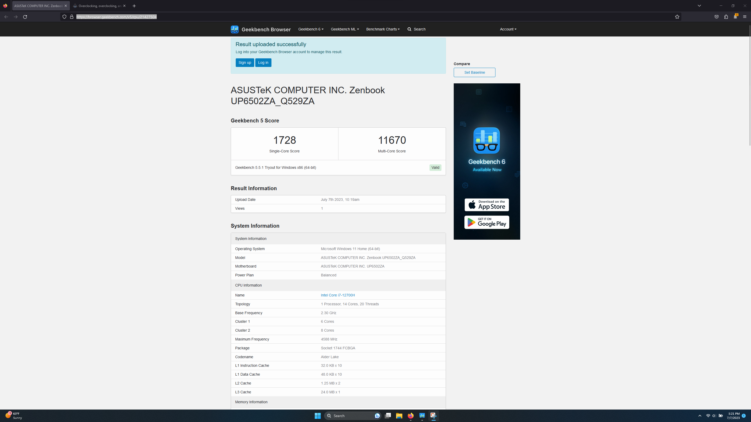Click the 1728 single-core score

[284, 140]
